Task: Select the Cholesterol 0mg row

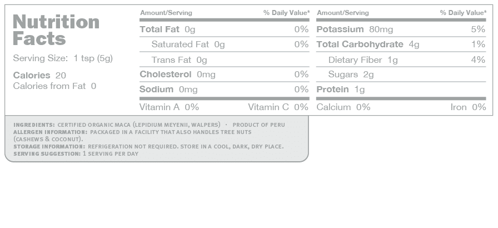Action: pyautogui.click(x=224, y=75)
